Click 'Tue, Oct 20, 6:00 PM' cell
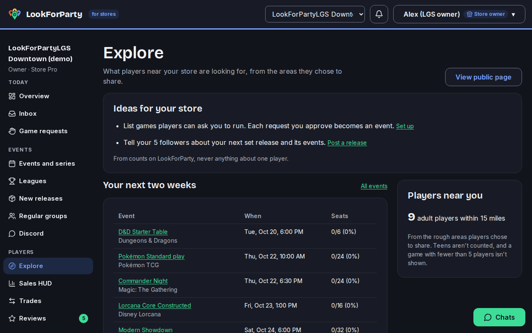Screen dimensions: 532x333 pos(274,232)
